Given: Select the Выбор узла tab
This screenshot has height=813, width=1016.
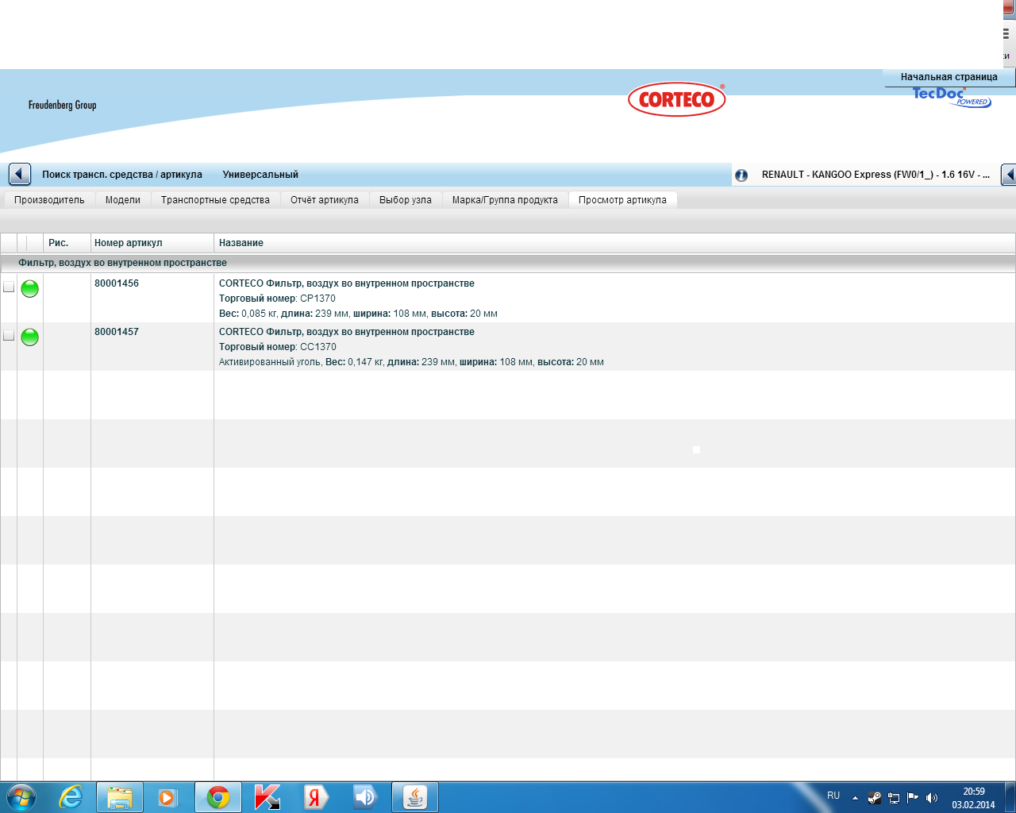Looking at the screenshot, I should click(406, 200).
